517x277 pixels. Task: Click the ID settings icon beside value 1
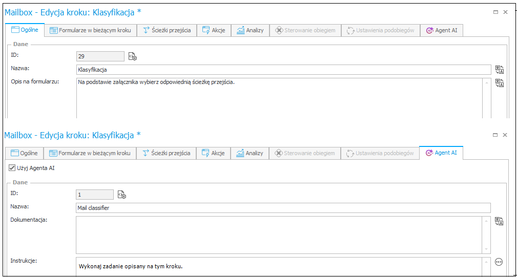[122, 195]
